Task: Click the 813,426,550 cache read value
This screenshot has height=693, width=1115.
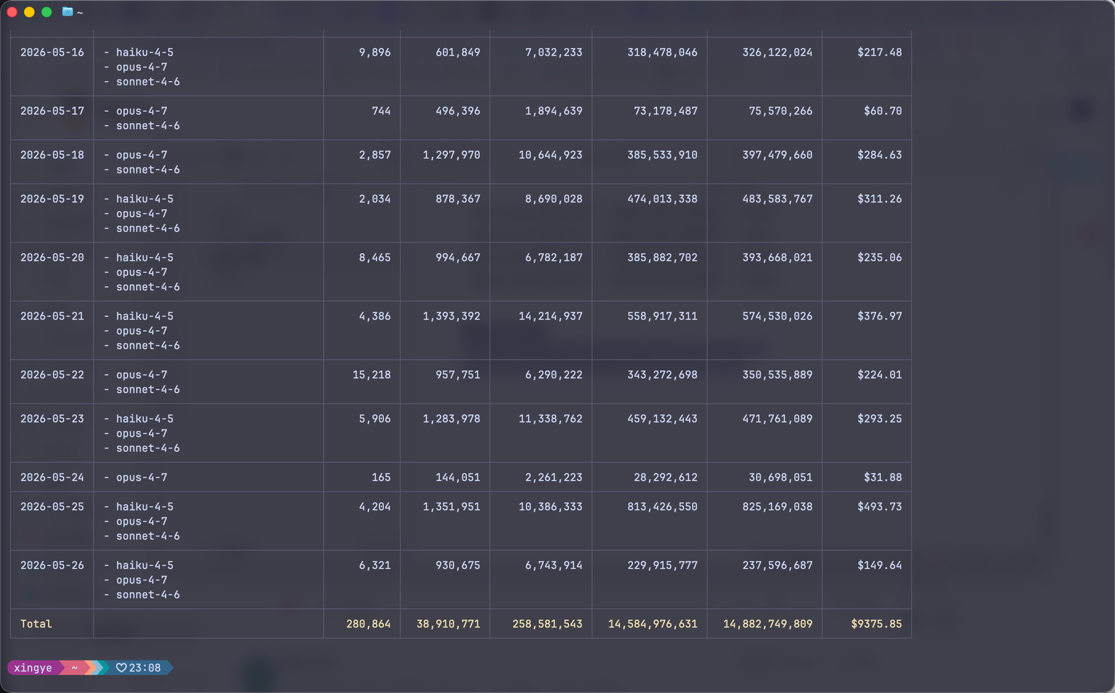Action: point(662,506)
